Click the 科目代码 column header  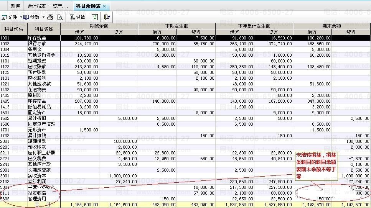pyautogui.click(x=13, y=29)
